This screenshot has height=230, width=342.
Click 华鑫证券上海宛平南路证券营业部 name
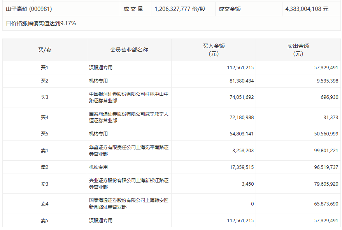point(129,151)
